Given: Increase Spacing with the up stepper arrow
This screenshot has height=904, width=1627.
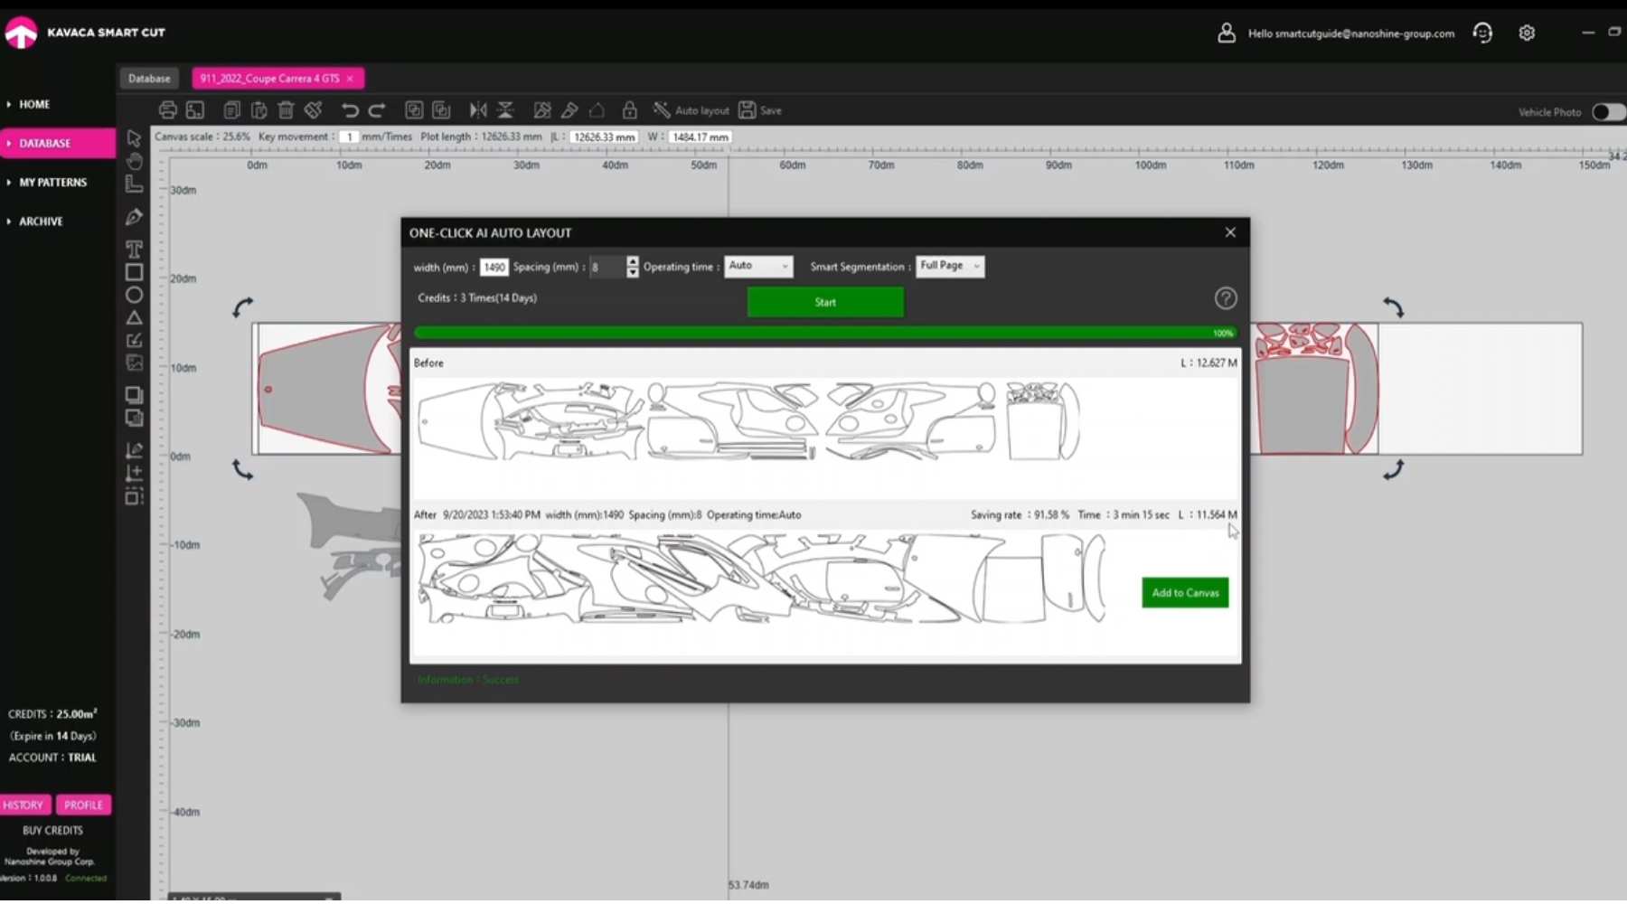Looking at the screenshot, I should coord(632,261).
